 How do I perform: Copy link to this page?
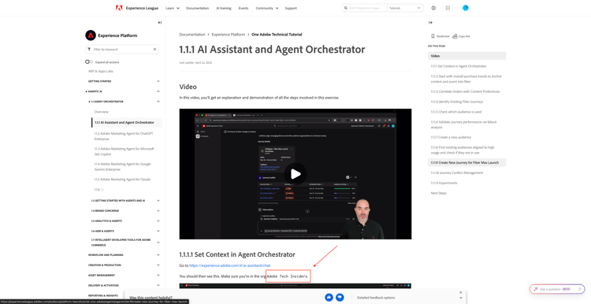[x=461, y=36]
